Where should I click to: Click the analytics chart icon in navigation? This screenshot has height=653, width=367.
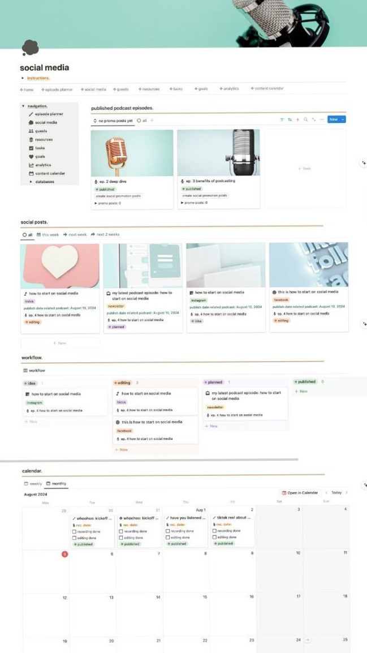pyautogui.click(x=31, y=165)
